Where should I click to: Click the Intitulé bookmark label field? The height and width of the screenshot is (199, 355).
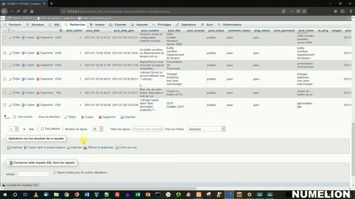click(34, 174)
